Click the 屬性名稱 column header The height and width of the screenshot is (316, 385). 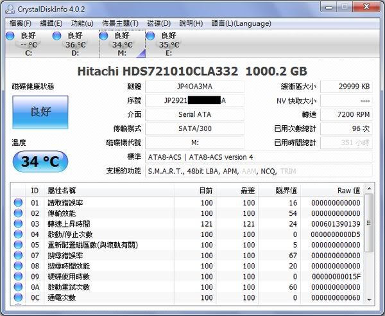(x=109, y=191)
